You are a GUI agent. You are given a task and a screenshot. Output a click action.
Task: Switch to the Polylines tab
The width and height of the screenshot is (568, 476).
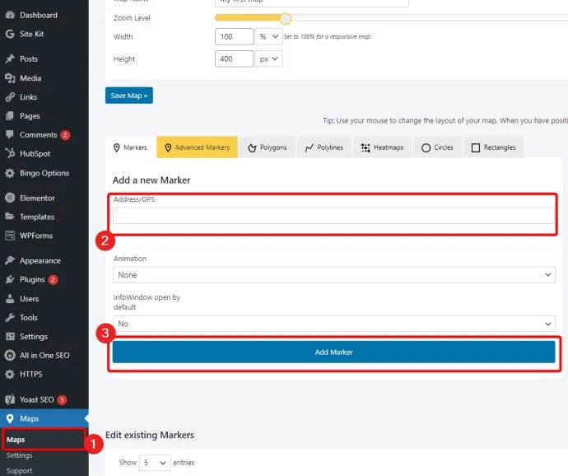(x=324, y=147)
